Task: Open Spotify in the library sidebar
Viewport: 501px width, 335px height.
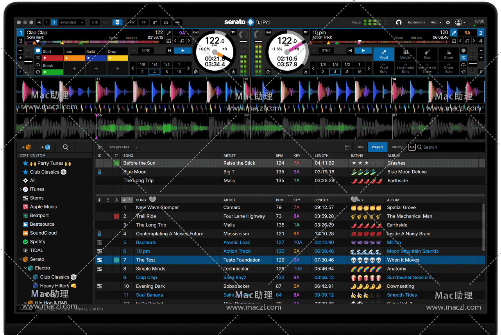Action: (x=38, y=242)
